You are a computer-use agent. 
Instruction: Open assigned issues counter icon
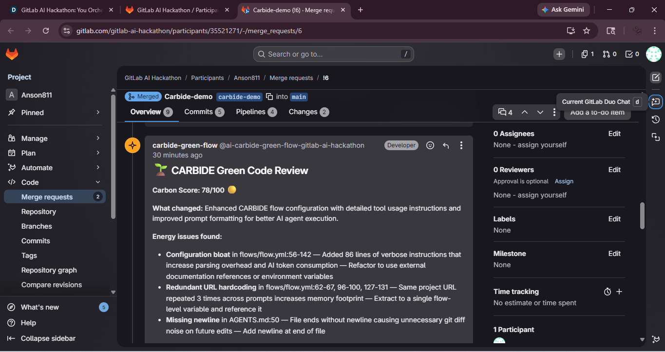pyautogui.click(x=588, y=54)
